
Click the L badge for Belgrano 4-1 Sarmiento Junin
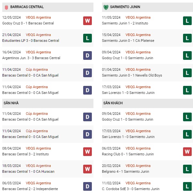187,169
